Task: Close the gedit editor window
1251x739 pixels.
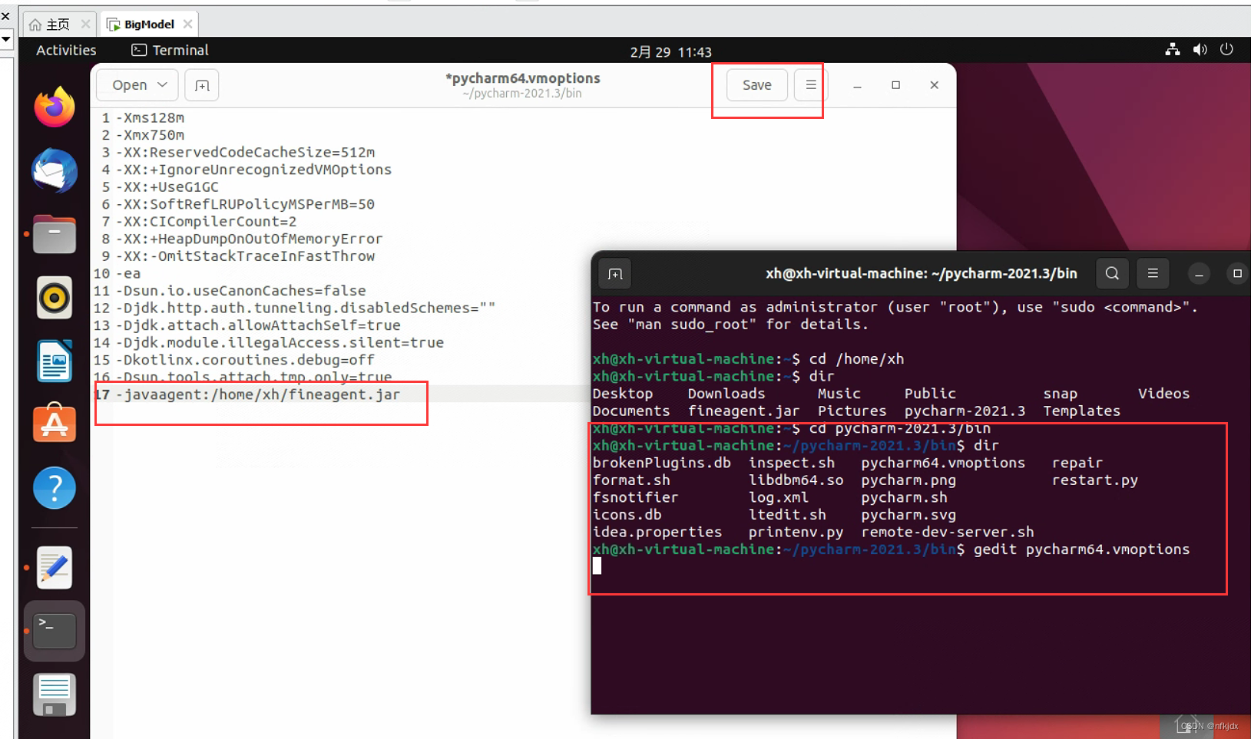Action: pos(934,85)
